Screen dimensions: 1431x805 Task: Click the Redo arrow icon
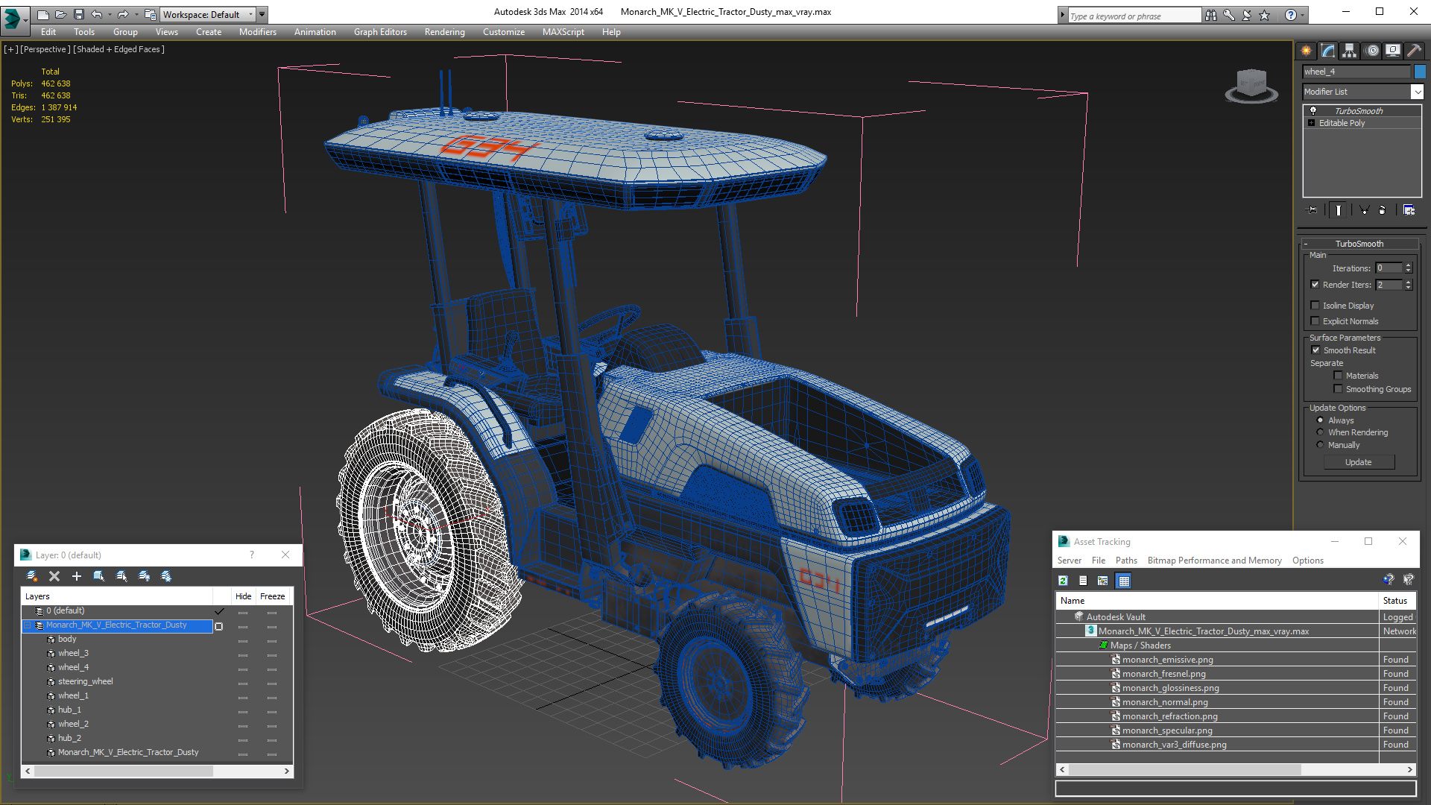123,14
